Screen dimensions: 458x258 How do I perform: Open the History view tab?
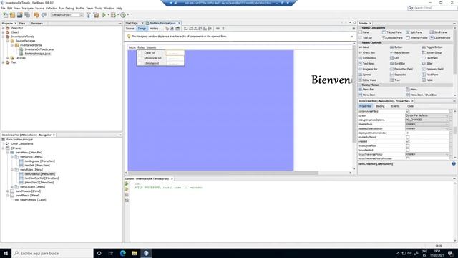point(154,29)
